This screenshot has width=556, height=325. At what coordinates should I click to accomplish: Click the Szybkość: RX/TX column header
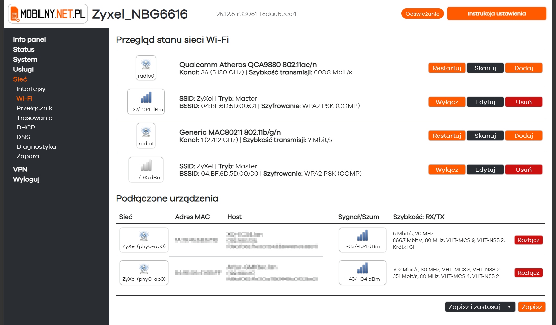coord(419,217)
